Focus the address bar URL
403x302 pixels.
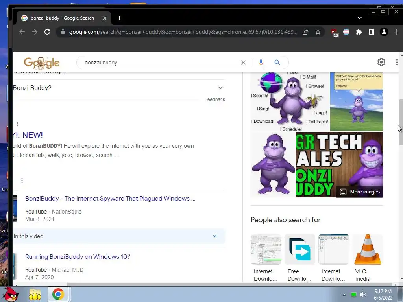(183, 32)
